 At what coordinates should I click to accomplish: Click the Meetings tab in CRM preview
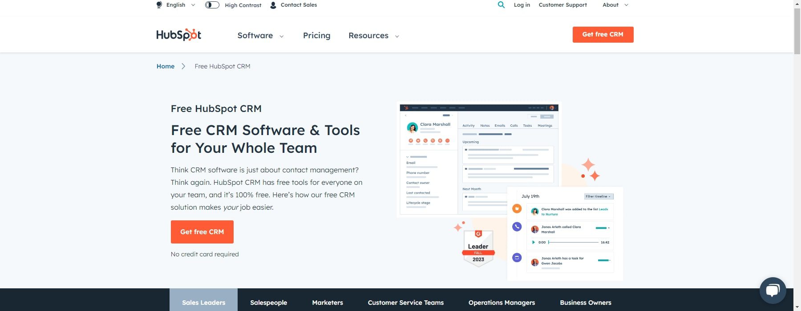(545, 126)
